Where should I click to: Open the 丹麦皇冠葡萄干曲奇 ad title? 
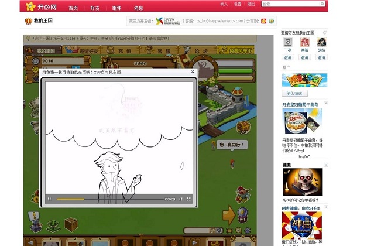[300, 104]
